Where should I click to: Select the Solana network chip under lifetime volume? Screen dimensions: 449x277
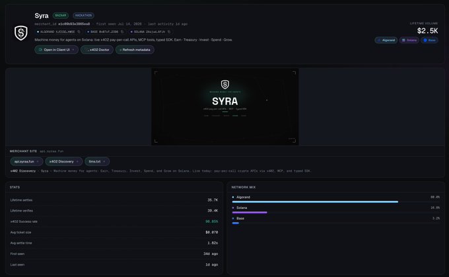[x=409, y=40]
